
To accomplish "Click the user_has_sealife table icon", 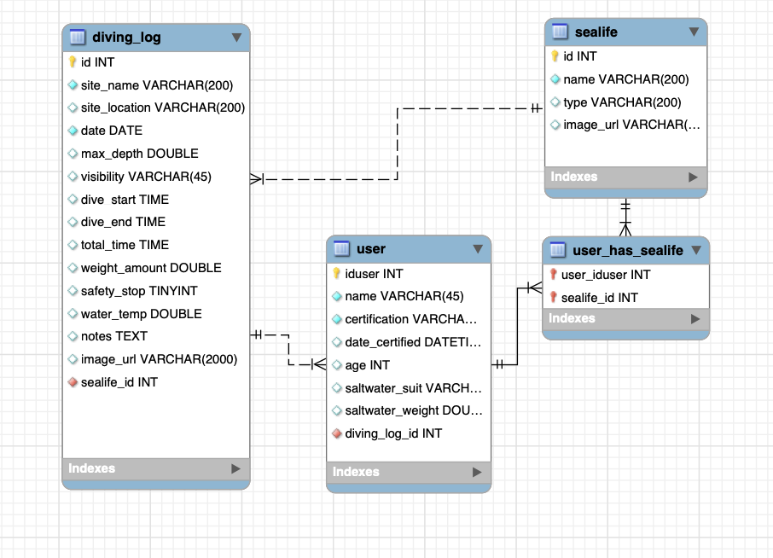I will [557, 250].
